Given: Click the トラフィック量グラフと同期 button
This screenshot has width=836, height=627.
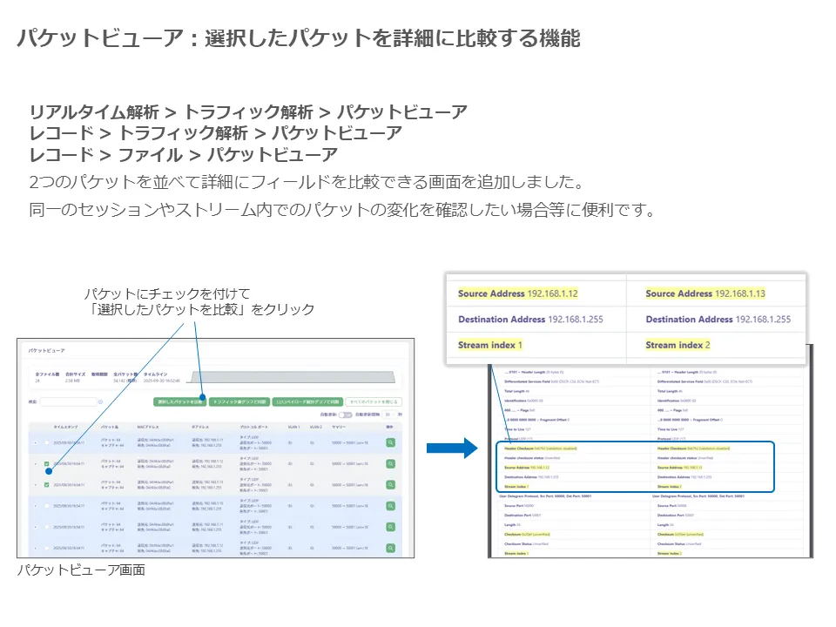Looking at the screenshot, I should (x=238, y=401).
